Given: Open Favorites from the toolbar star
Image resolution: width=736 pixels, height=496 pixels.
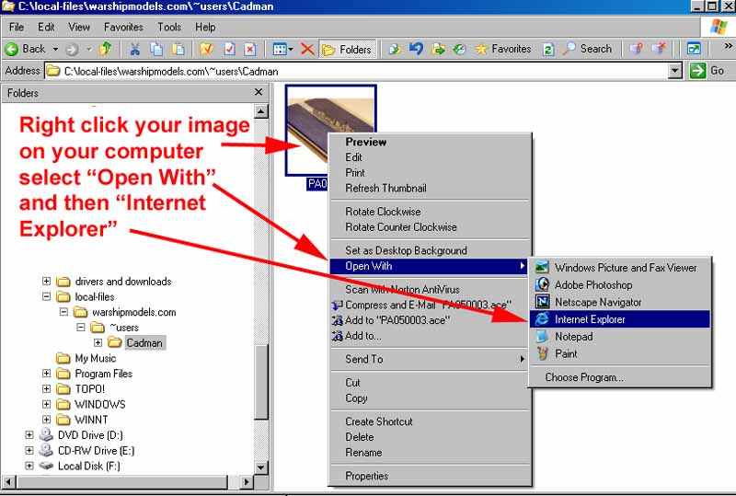Looking at the screenshot, I should pos(502,49).
